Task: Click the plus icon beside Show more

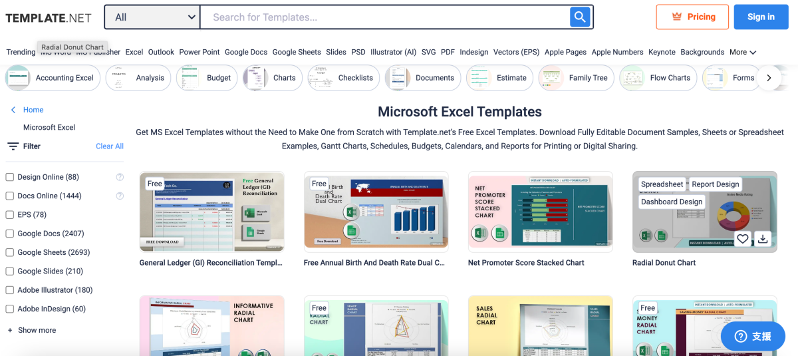Action: (10, 330)
